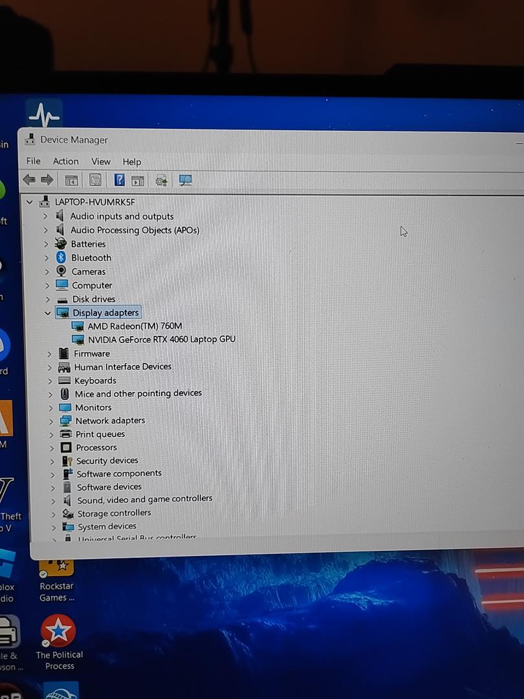Click the Forward arrow in Device Manager toolbar

click(47, 180)
